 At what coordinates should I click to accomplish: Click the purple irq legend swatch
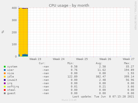5,83
